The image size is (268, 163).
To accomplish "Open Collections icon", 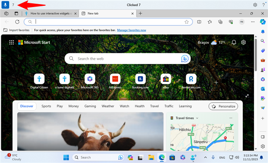I will pyautogui.click(x=220, y=22).
